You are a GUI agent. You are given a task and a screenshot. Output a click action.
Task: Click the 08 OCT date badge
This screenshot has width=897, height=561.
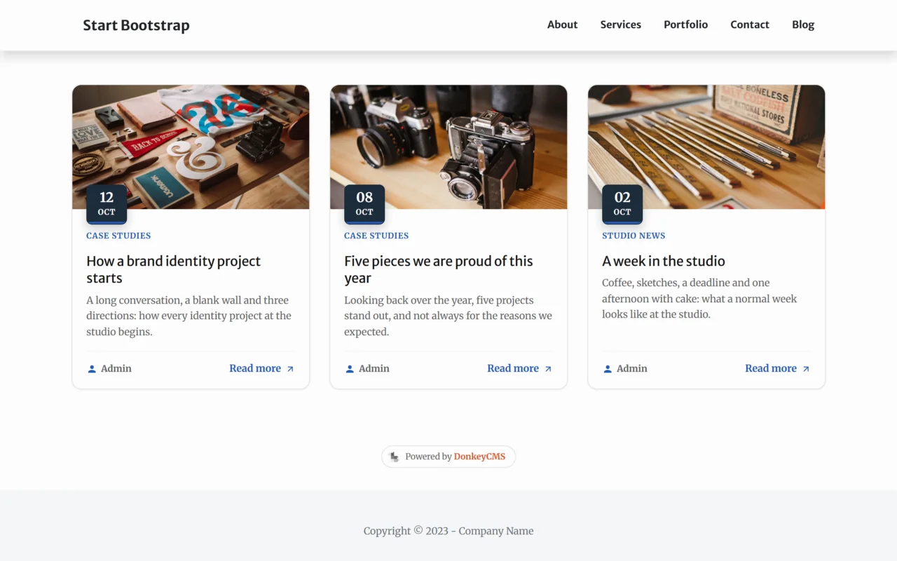364,204
